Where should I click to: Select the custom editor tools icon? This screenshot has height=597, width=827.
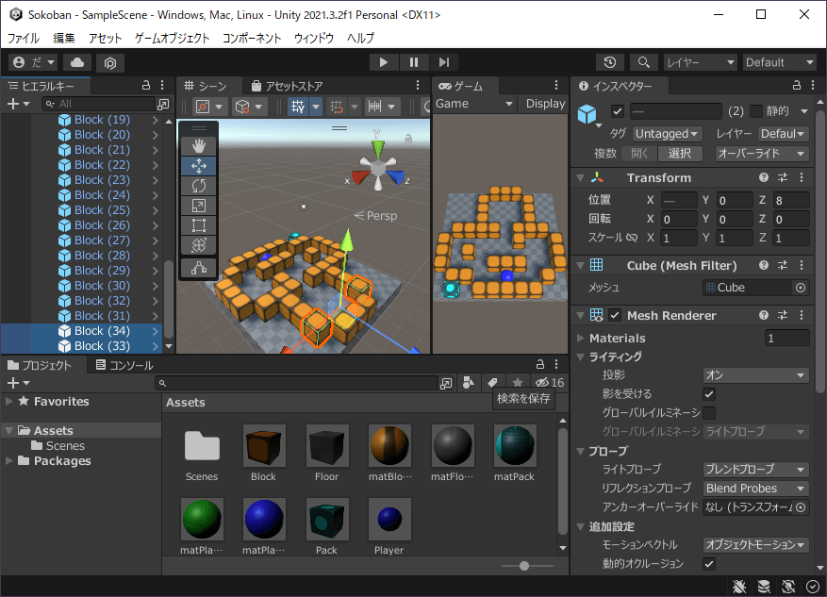pos(199,268)
